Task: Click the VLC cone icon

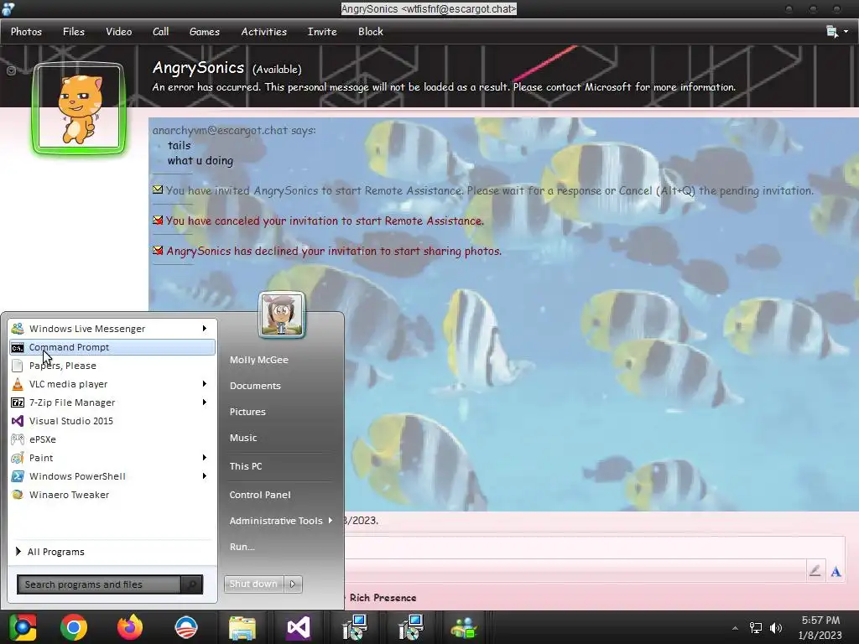Action: click(x=18, y=384)
